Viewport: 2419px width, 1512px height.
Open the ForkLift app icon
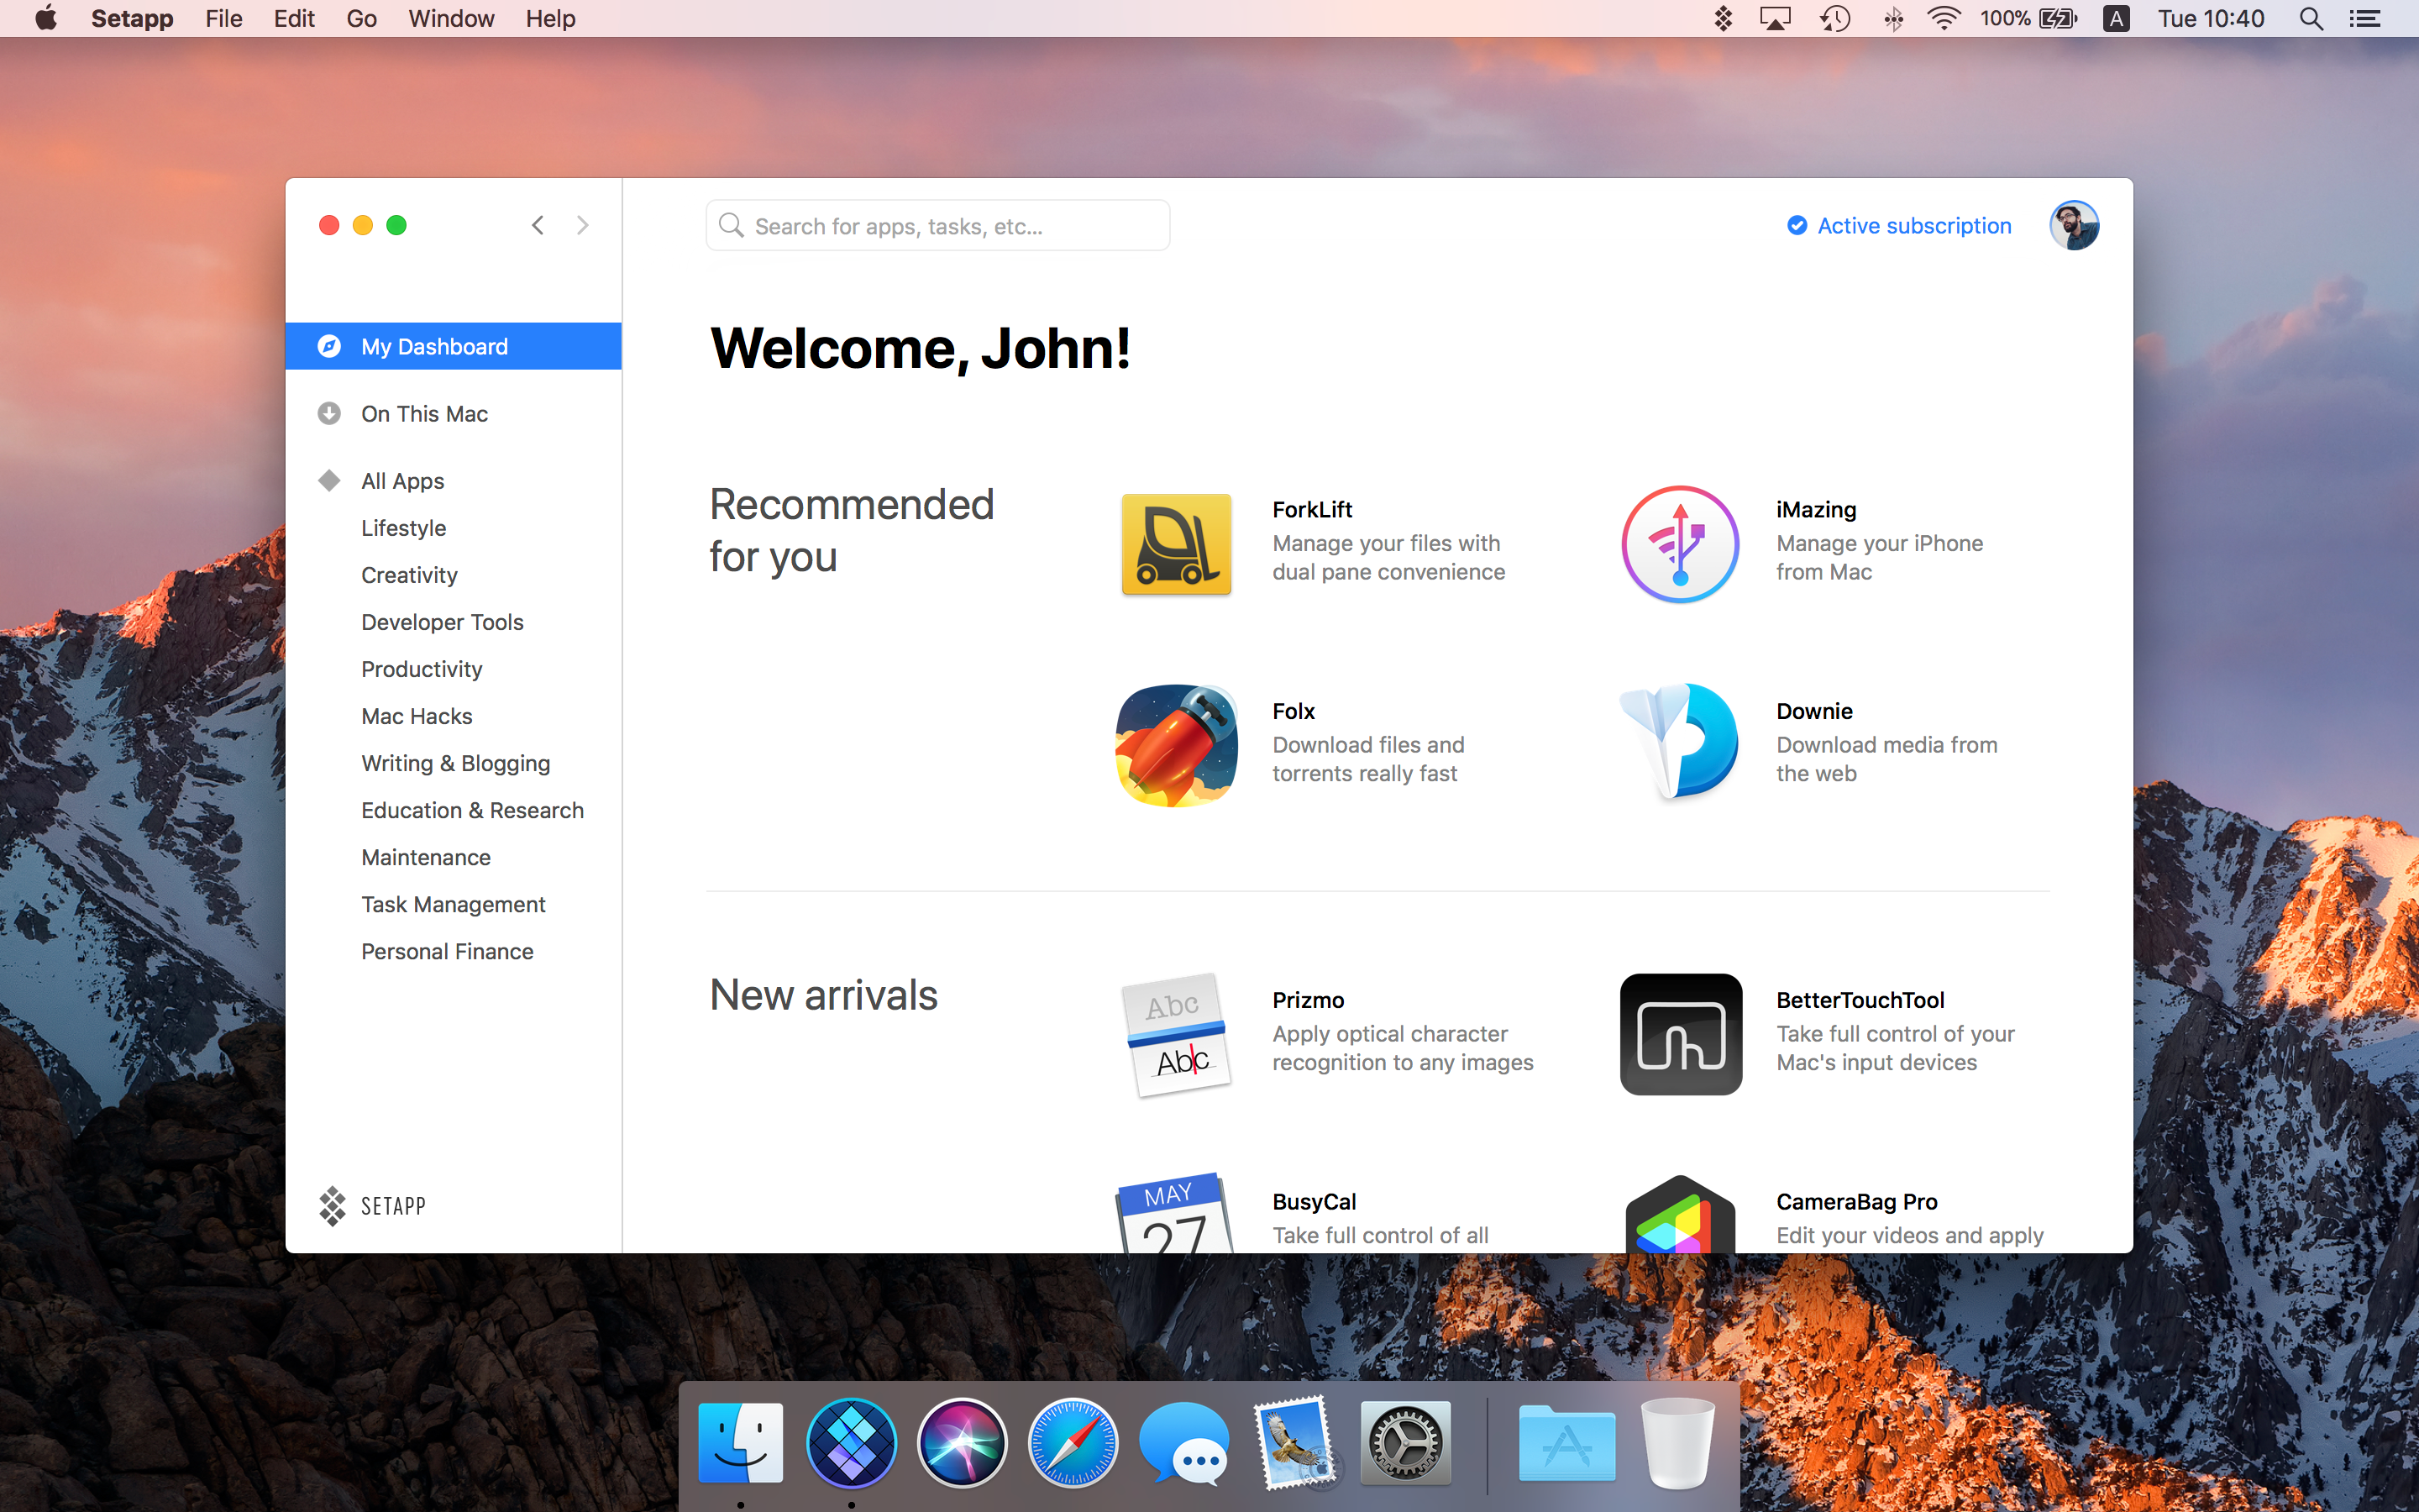pyautogui.click(x=1176, y=544)
